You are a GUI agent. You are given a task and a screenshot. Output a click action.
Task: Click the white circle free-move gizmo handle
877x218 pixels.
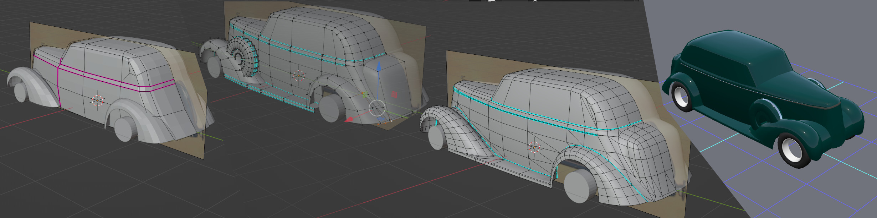(x=377, y=108)
